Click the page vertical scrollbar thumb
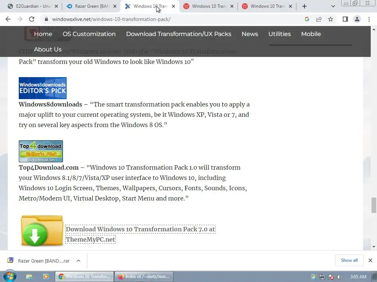Image resolution: width=377 pixels, height=282 pixels. 374,205
